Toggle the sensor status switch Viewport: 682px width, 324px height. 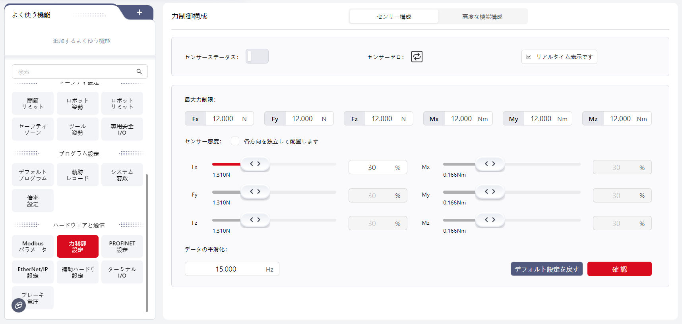tap(257, 56)
